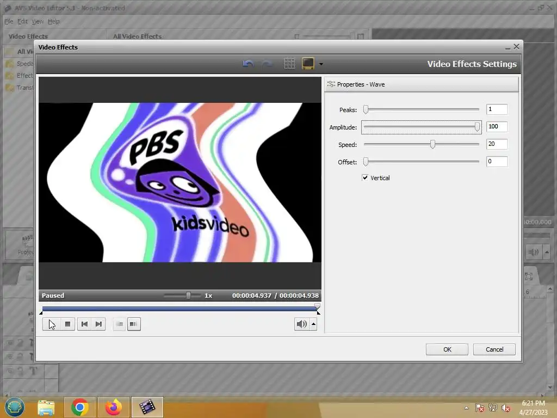Viewport: 557px width, 418px height.
Task: Click the Amplitude value field showing 100
Action: coord(497,126)
